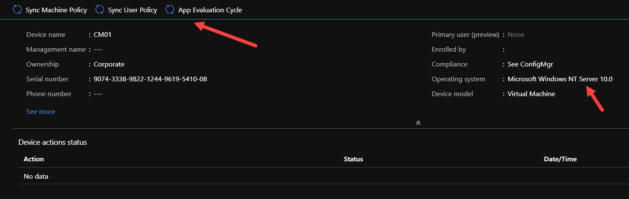629x199 pixels.
Task: Run Sync User Policy via its label
Action: [x=133, y=10]
